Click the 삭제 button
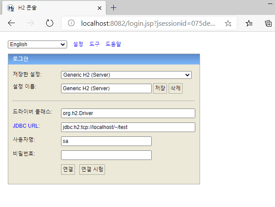This screenshot has width=275, height=207. (x=176, y=88)
